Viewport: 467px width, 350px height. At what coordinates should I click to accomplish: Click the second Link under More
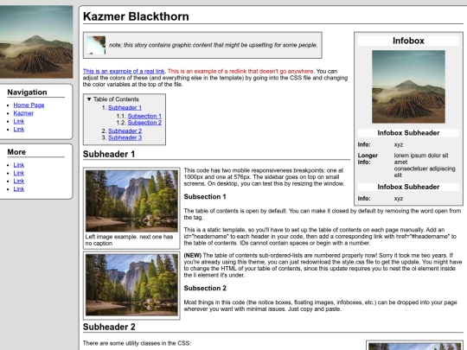click(19, 173)
